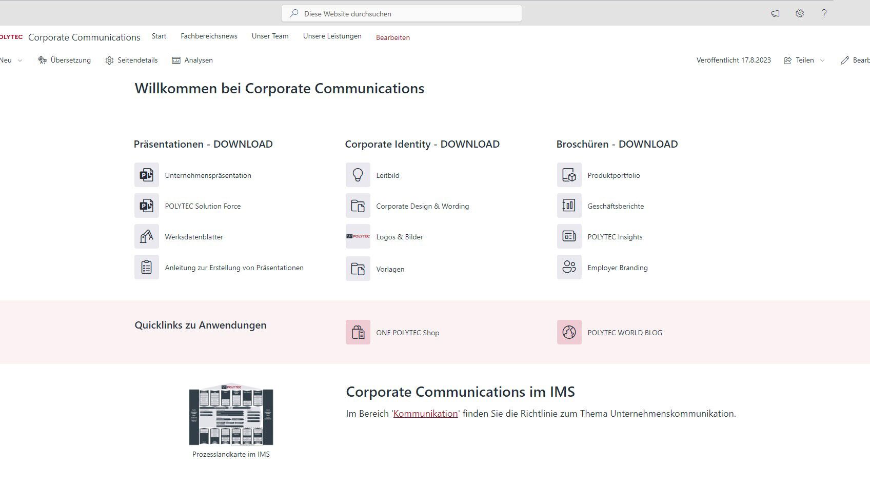
Task: Click the Veröffentlicht 17.8.2023 status text
Action: click(734, 60)
